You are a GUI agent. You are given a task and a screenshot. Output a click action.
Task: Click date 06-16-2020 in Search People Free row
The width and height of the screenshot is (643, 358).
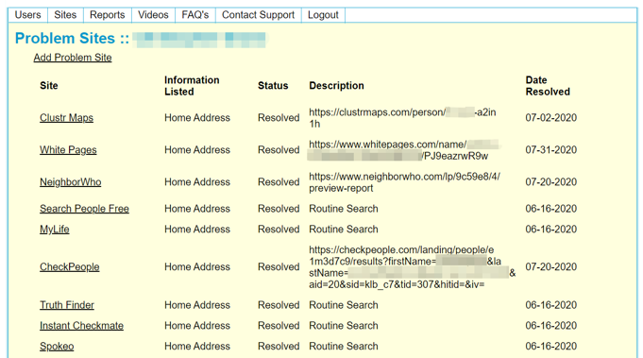pyautogui.click(x=551, y=209)
